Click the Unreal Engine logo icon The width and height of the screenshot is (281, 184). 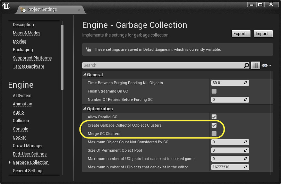tap(7, 6)
